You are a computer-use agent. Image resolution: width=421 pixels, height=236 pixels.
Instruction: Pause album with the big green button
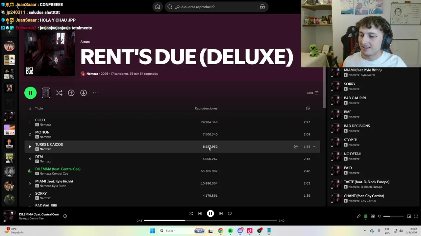pos(30,93)
